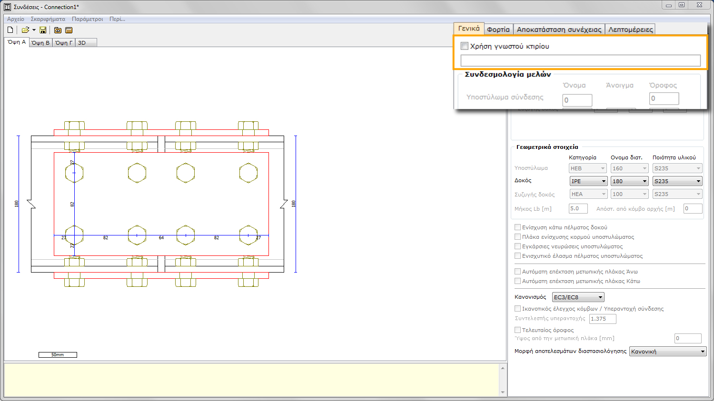This screenshot has width=714, height=401.
Task: Open the 'Κανονική' results format dropdown
Action: (667, 352)
